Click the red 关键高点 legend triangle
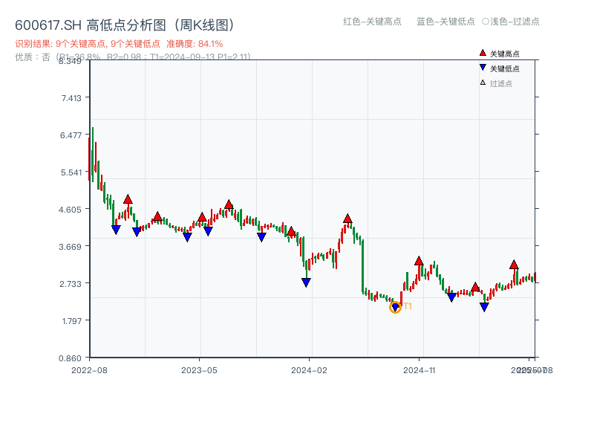Image resolution: width=594 pixels, height=446 pixels. 483,54
